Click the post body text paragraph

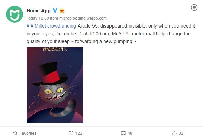point(111,34)
